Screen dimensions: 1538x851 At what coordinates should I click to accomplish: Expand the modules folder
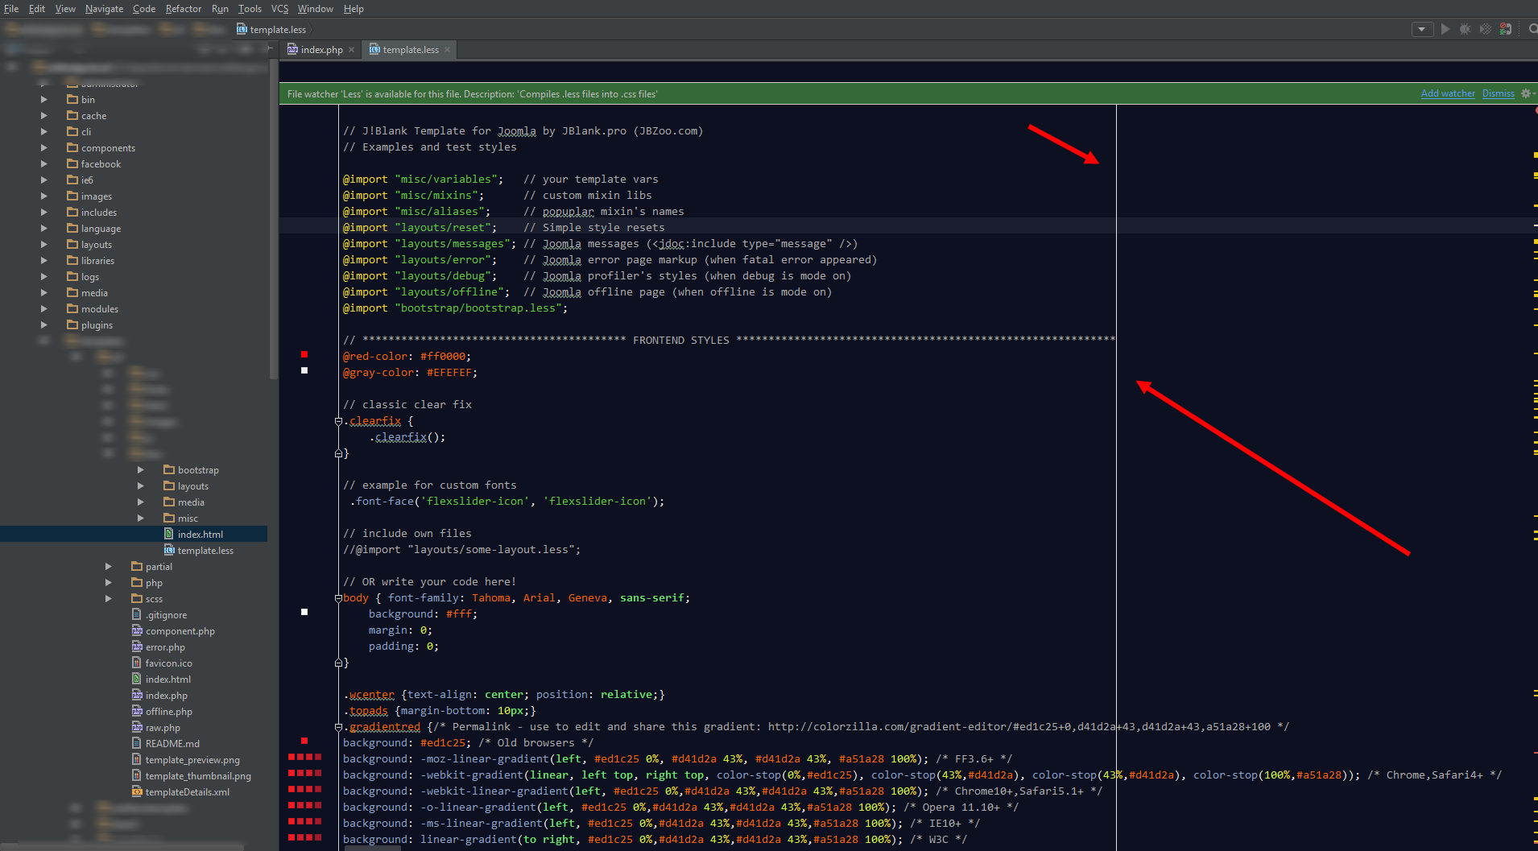43,309
